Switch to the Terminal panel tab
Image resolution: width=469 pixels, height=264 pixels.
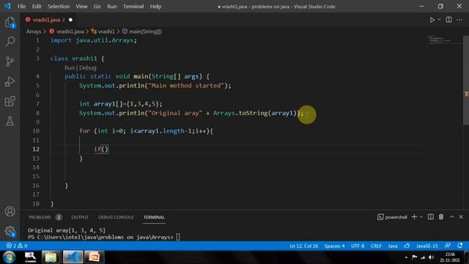coord(154,217)
